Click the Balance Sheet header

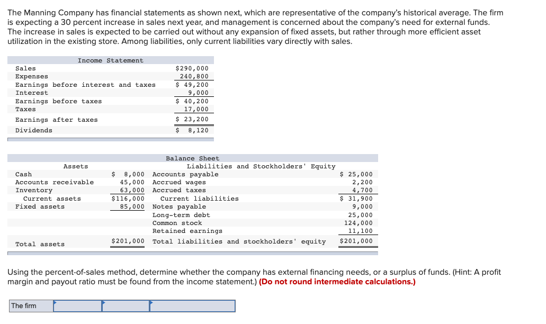tap(193, 158)
